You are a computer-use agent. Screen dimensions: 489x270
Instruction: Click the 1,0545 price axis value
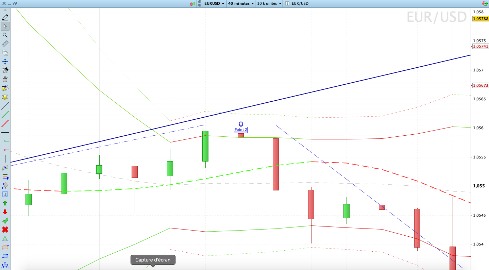coord(479,215)
